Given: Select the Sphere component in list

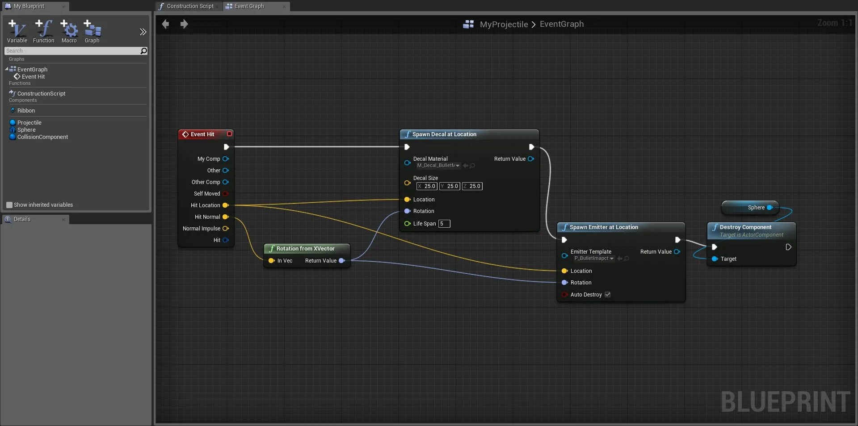Looking at the screenshot, I should pos(26,130).
